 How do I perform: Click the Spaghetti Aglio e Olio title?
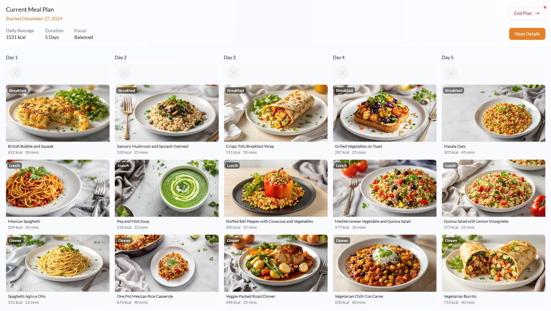pyautogui.click(x=27, y=296)
